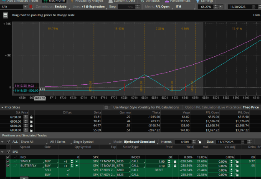
Task: Adjust the 6830.00 price slice stepper
Action: click(x=26, y=126)
